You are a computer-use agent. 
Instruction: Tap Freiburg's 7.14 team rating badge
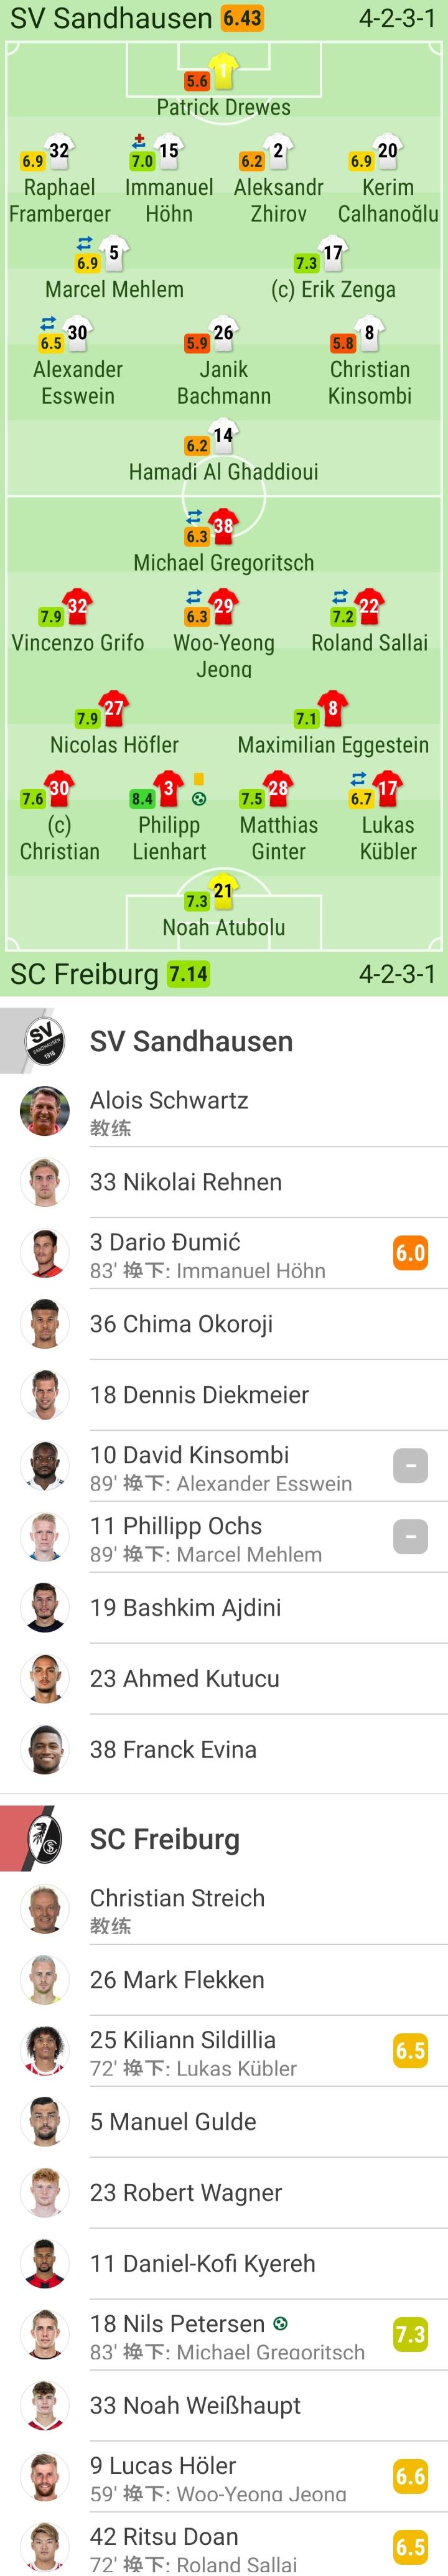188,974
